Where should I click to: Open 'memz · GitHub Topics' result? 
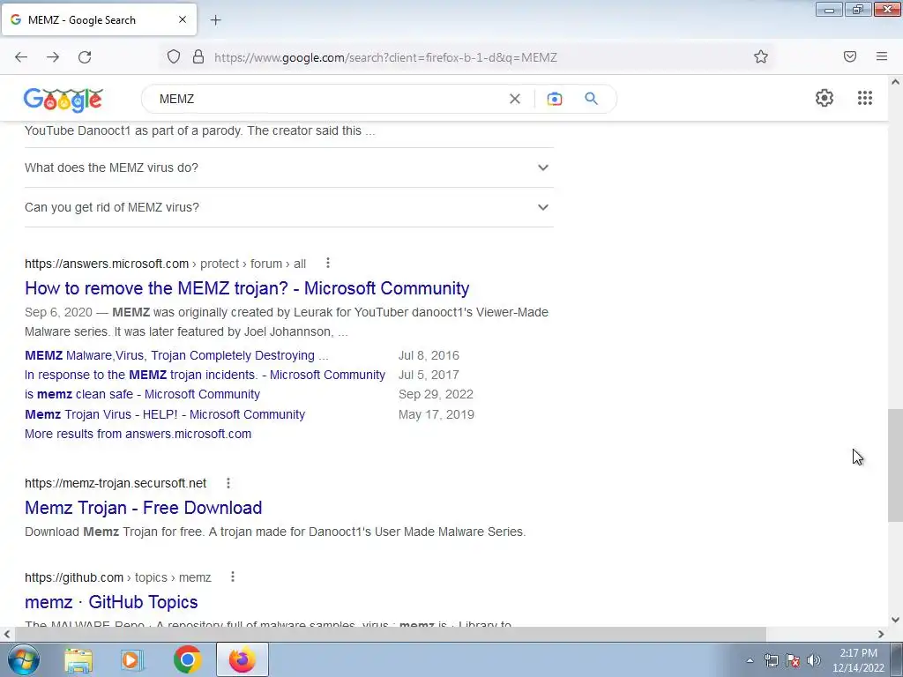(111, 602)
